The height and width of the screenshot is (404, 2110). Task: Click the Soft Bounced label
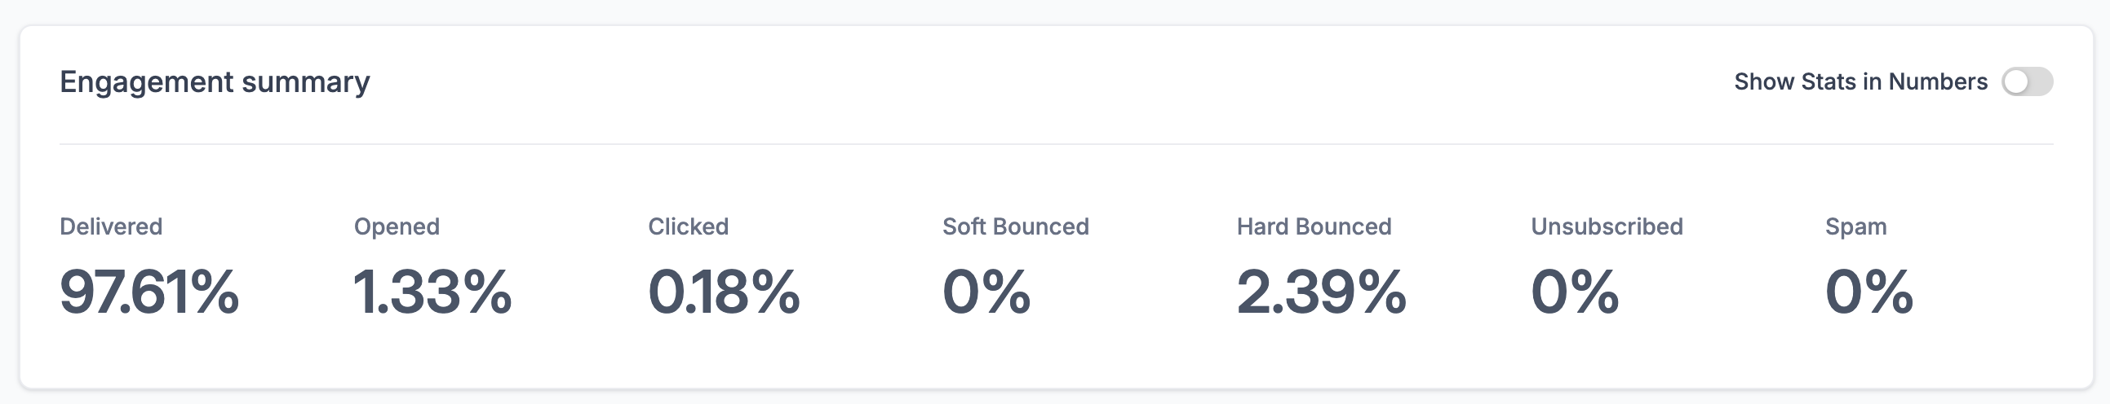[1015, 226]
